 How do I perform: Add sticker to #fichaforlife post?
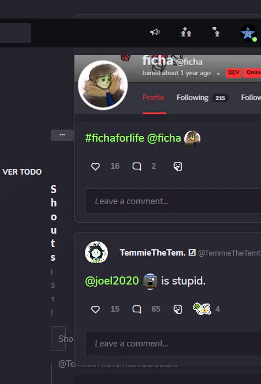pyautogui.click(x=178, y=167)
